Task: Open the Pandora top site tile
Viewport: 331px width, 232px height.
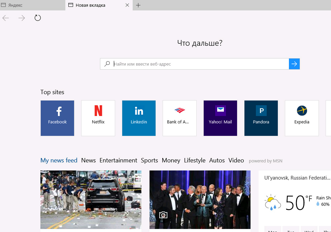Action: 261,118
